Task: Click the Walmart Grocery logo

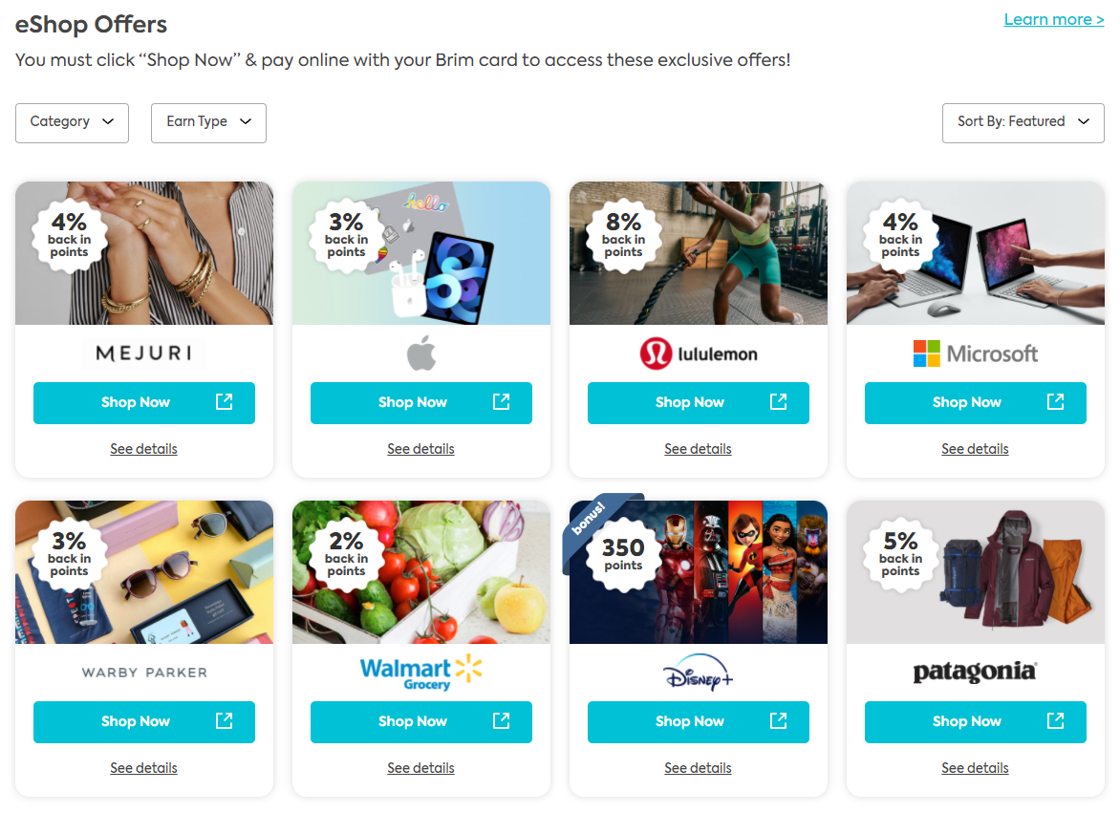Action: click(420, 673)
